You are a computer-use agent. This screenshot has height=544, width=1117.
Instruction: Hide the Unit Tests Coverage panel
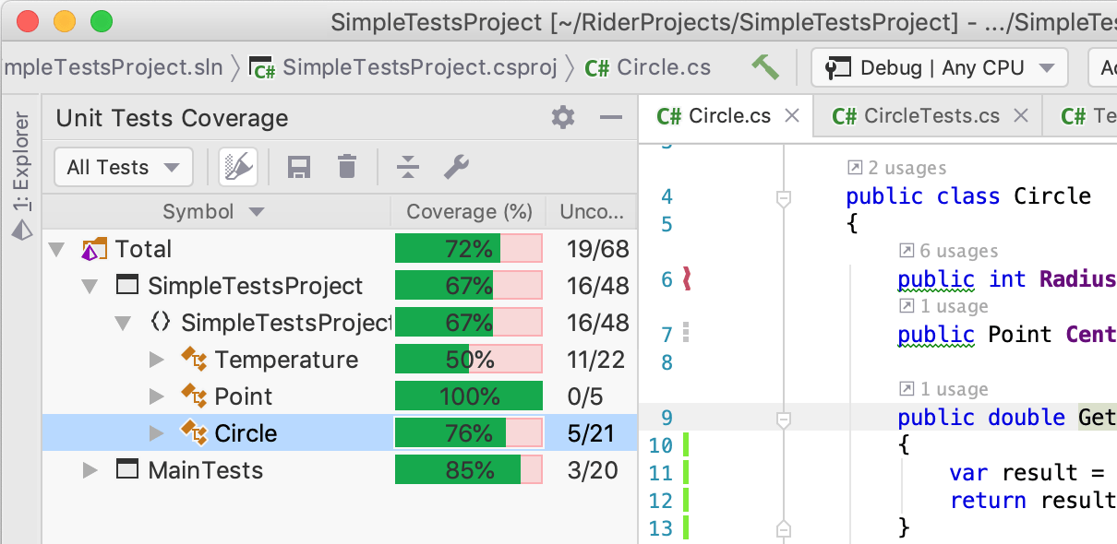pyautogui.click(x=610, y=118)
